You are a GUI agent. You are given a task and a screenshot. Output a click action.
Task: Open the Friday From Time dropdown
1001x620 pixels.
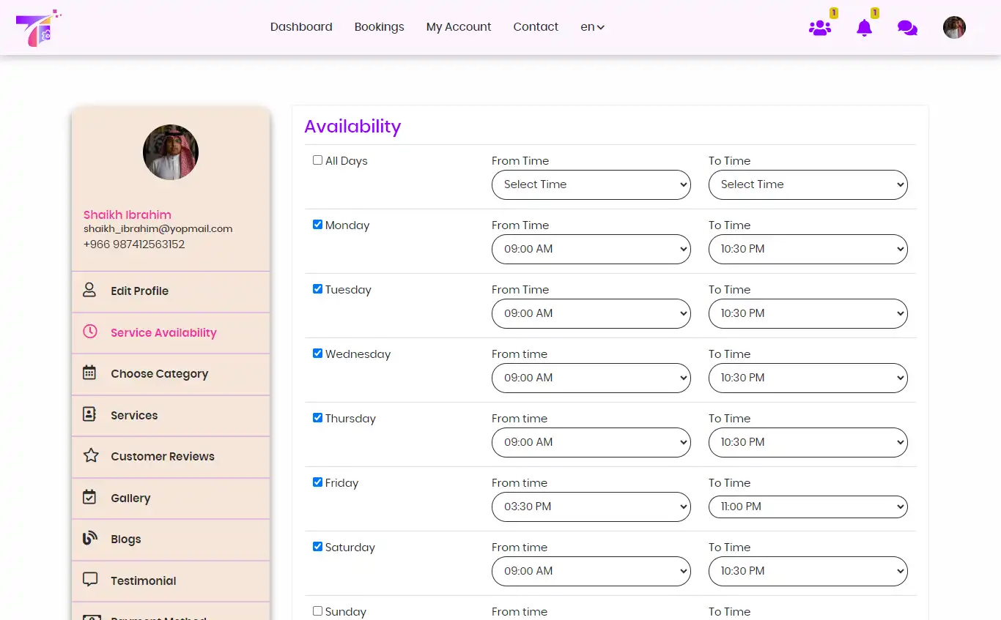coord(591,507)
